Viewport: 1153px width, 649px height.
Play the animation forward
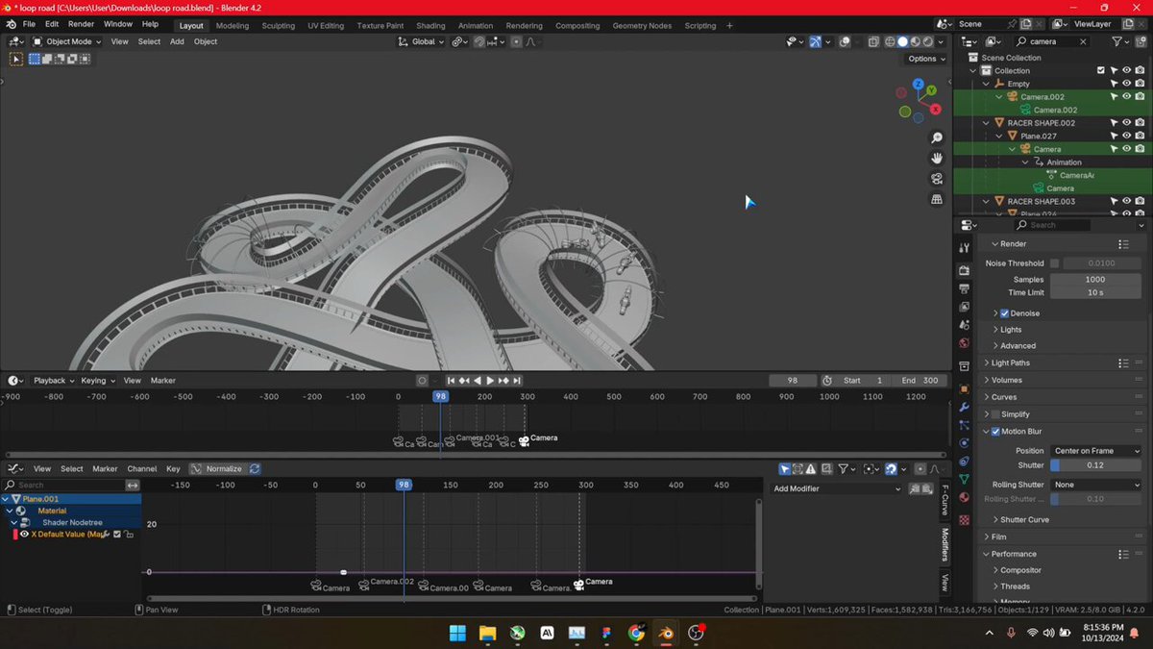click(490, 381)
